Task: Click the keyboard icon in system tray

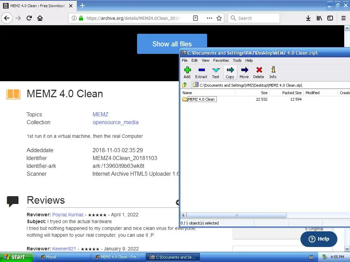Action: [x=311, y=257]
